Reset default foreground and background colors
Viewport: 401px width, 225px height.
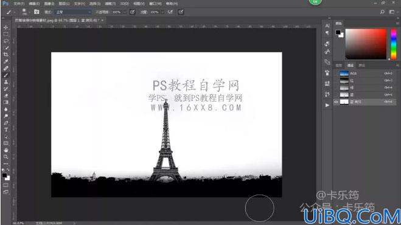pyautogui.click(x=3, y=170)
